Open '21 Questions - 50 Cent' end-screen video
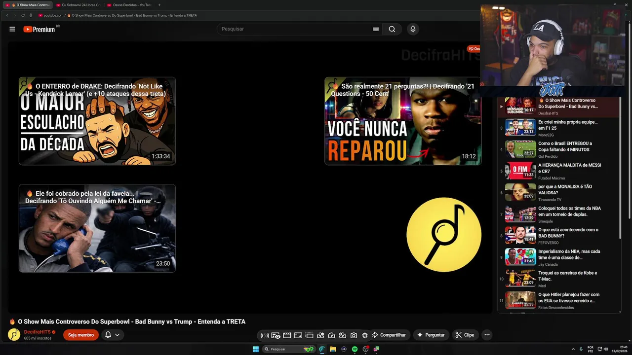 [x=403, y=121]
